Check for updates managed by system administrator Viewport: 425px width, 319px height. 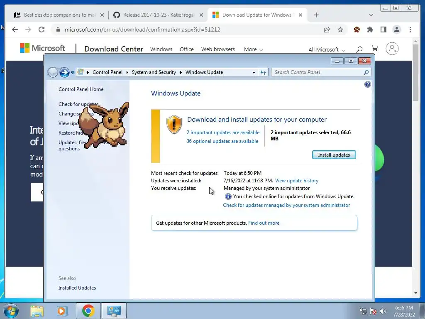[x=286, y=205]
